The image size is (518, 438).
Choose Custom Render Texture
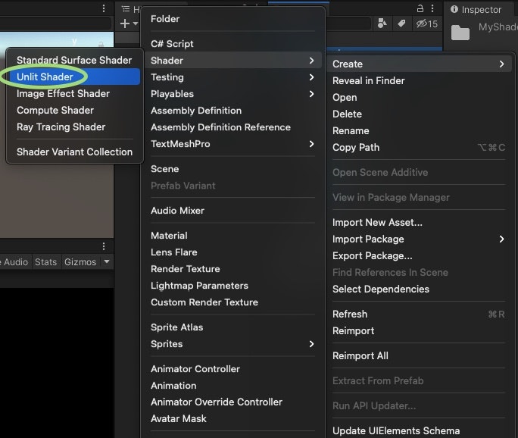click(233, 302)
